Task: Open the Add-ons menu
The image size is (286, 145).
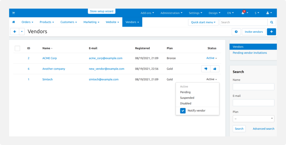Action: (x=147, y=13)
